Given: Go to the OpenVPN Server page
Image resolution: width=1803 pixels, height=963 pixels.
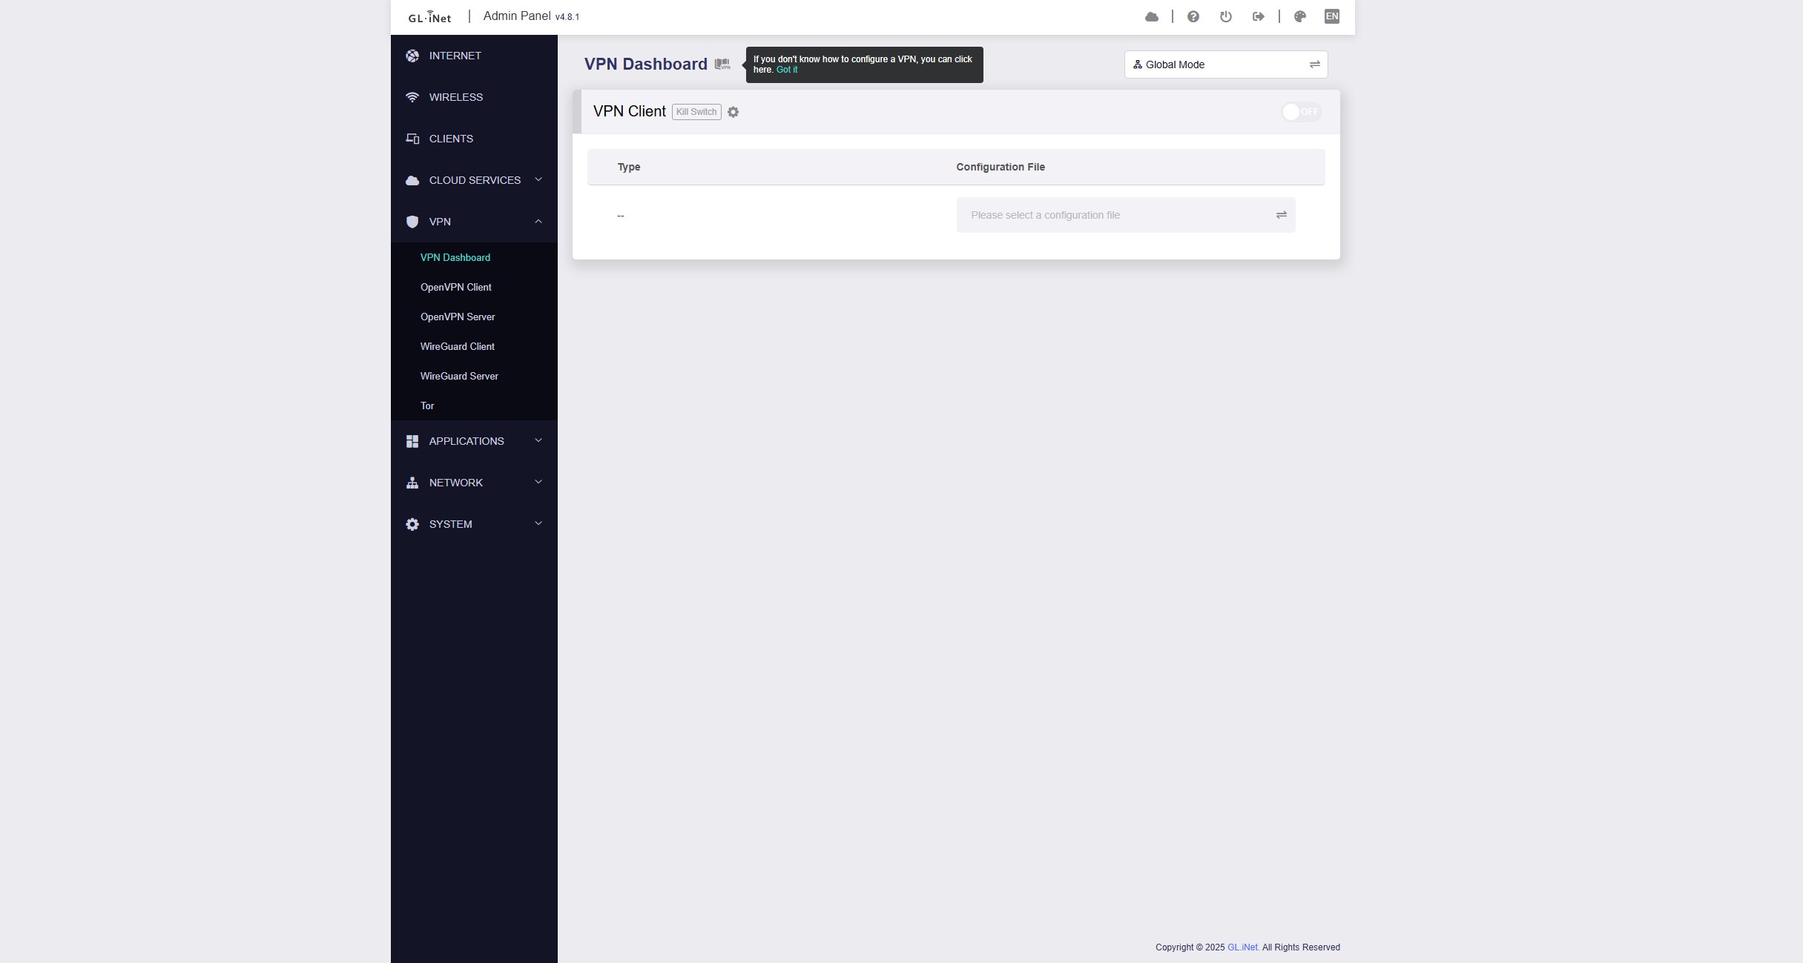Looking at the screenshot, I should (457, 317).
